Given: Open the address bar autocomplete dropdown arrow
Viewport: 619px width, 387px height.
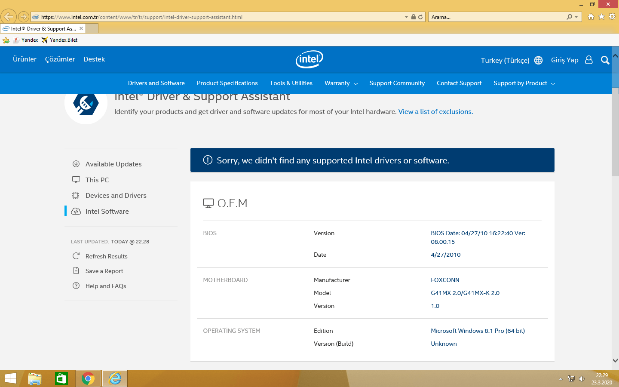Looking at the screenshot, I should pos(406,17).
